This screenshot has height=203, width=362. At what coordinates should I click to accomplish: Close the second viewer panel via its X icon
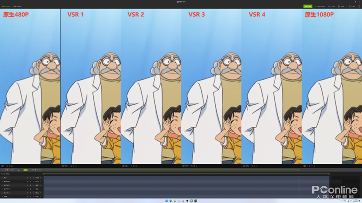click(x=76, y=166)
